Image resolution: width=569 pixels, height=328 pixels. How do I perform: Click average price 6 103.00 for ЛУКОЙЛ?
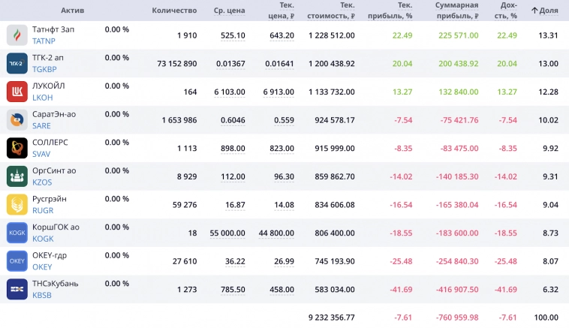coord(229,92)
